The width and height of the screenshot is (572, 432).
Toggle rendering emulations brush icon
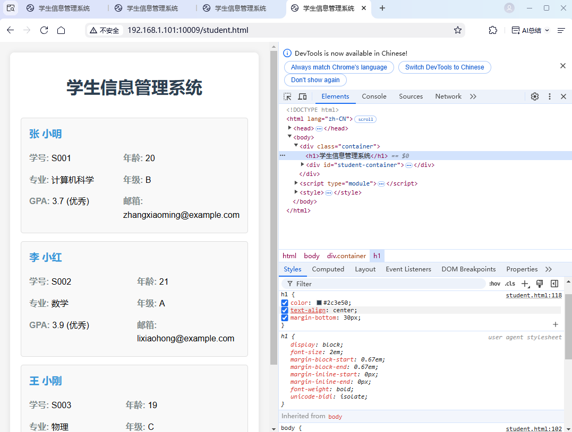coord(540,284)
